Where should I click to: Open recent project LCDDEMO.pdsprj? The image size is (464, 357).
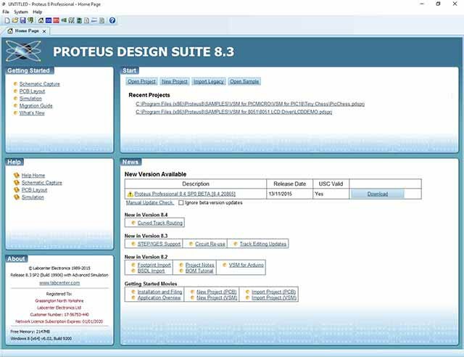pos(233,112)
